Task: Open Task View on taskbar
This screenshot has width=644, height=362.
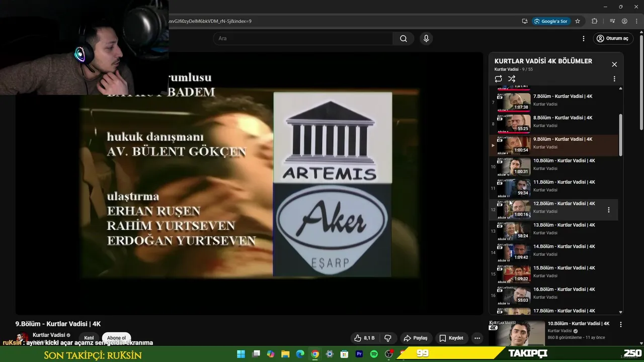Action: click(x=256, y=354)
